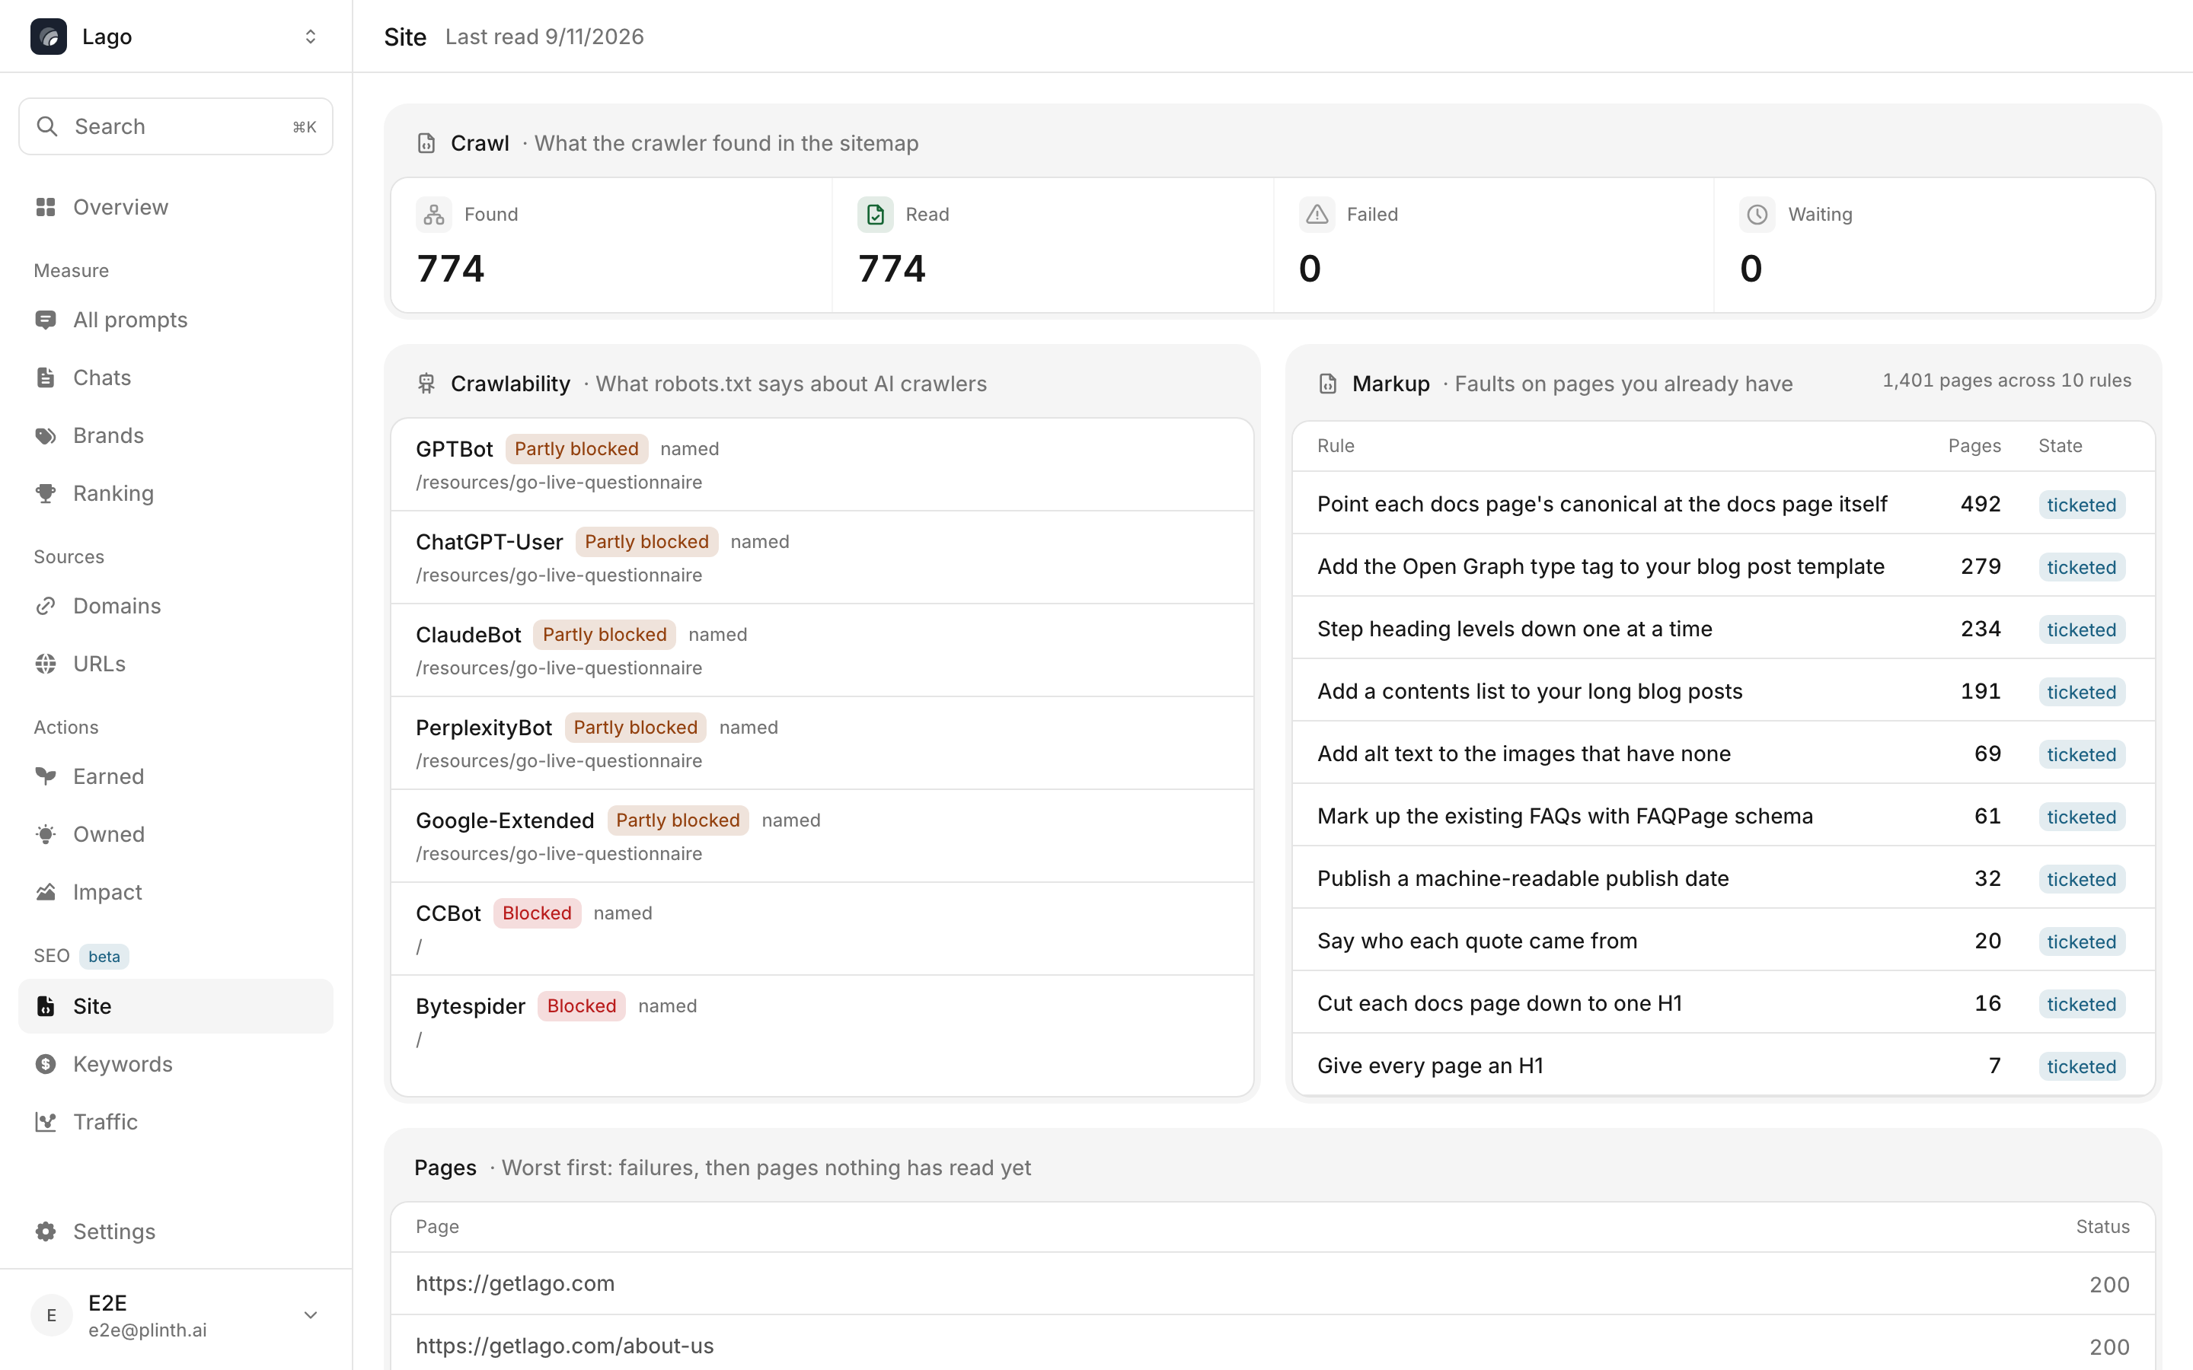Click ticketed state for Give every page an H1

[2082, 1066]
